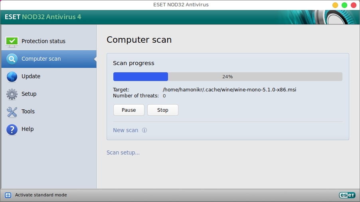Image resolution: width=360 pixels, height=202 pixels.
Task: Pause the running scan
Action: [129, 110]
